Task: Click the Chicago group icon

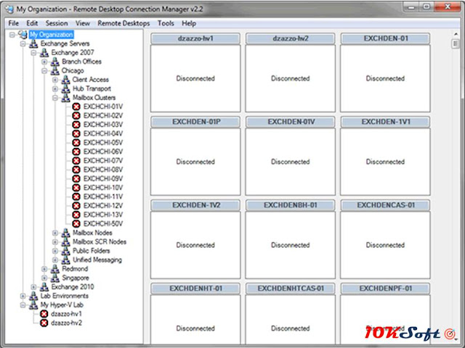Action: (54, 70)
